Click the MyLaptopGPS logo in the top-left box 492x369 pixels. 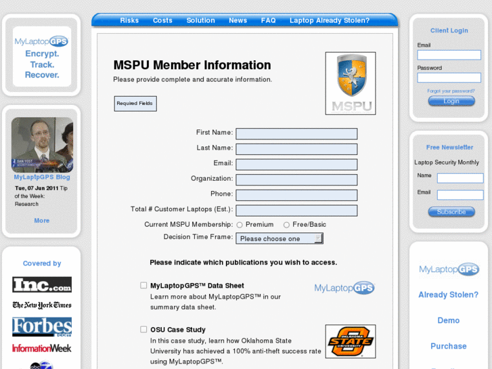(x=41, y=41)
